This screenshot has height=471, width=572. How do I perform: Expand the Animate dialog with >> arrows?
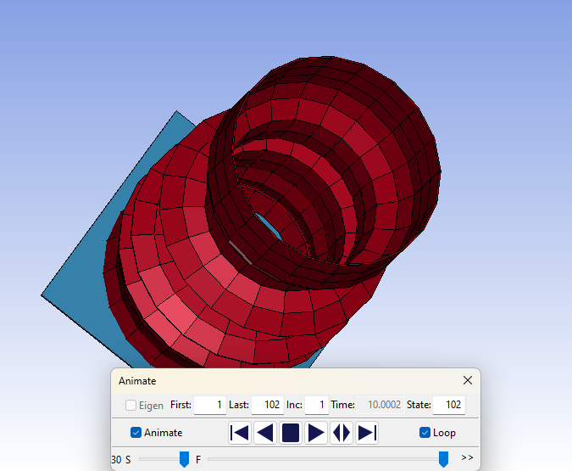467,458
